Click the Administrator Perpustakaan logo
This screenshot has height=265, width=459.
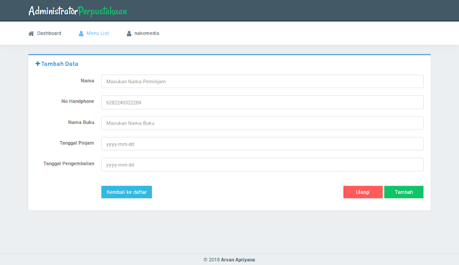click(x=77, y=11)
